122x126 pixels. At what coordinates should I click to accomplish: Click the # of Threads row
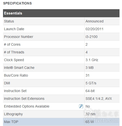[61, 52]
